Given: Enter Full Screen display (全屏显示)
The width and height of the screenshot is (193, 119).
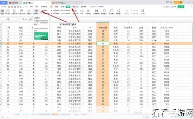Looking at the screenshot, I should pyautogui.click(x=29, y=12).
